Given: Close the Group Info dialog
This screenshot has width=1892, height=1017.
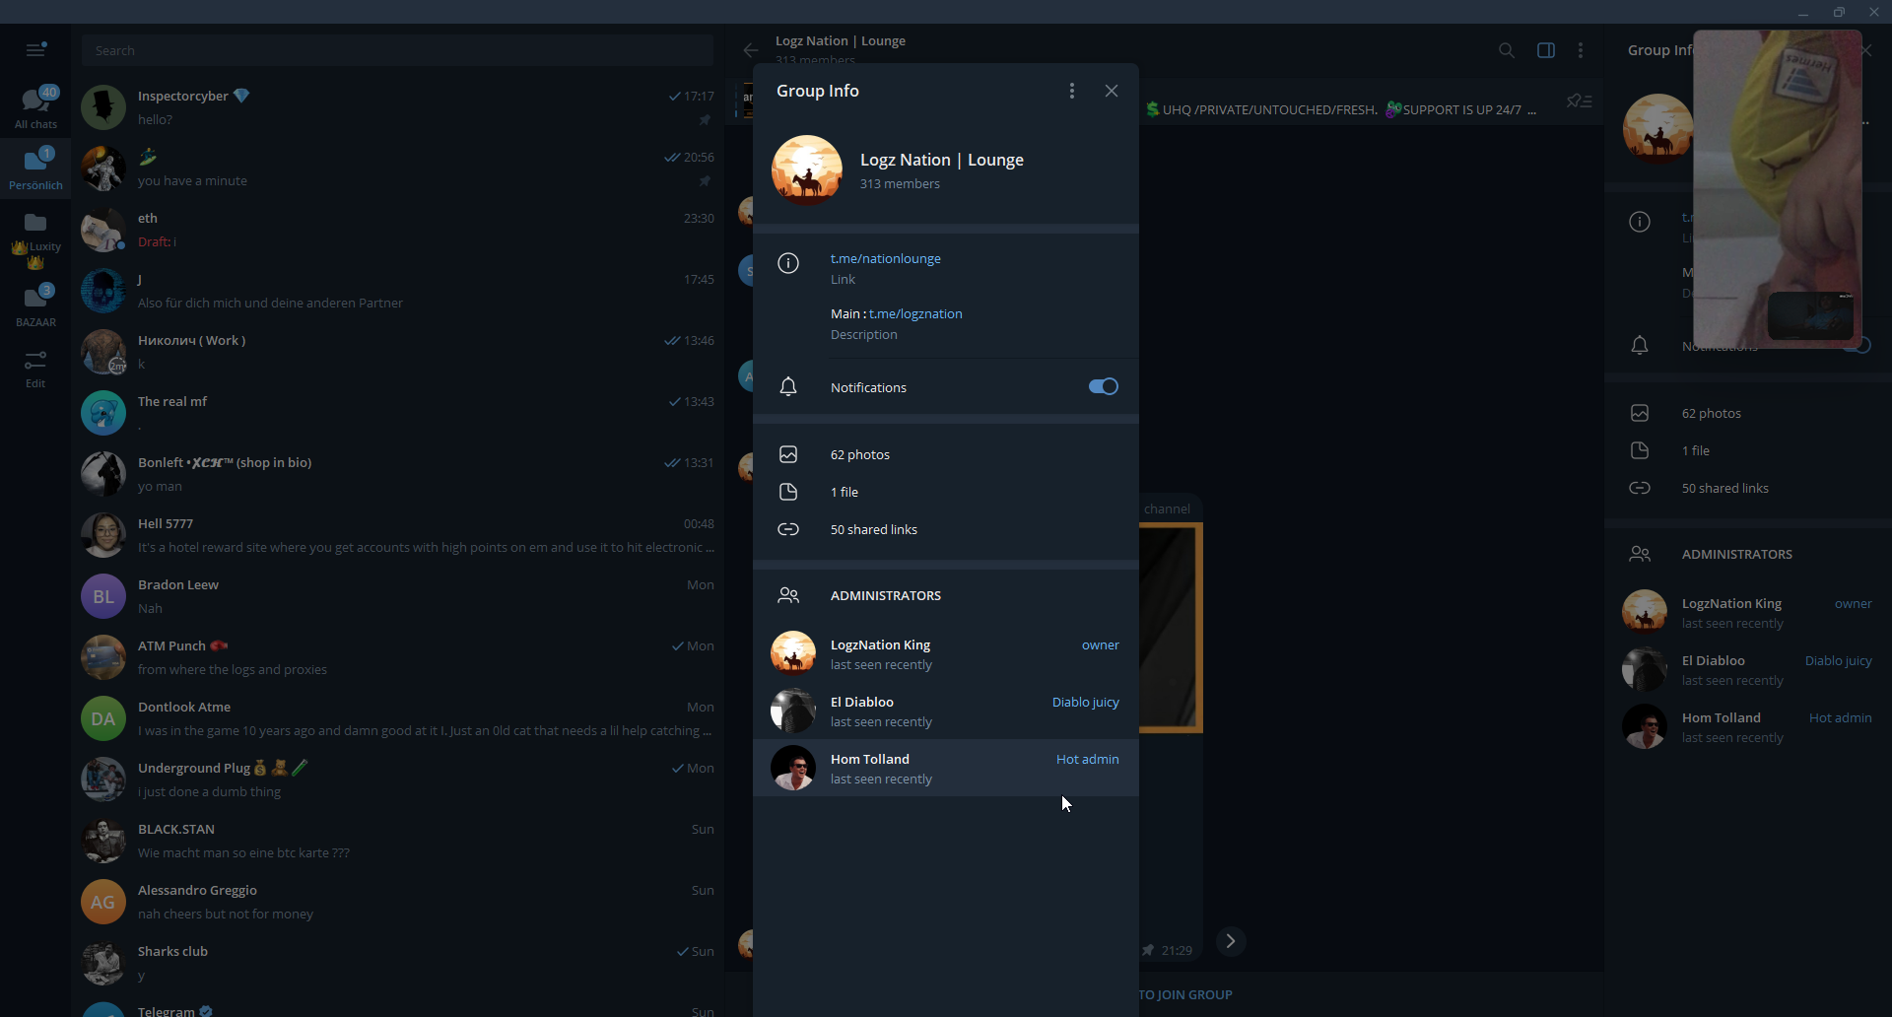Looking at the screenshot, I should pyautogui.click(x=1112, y=91).
